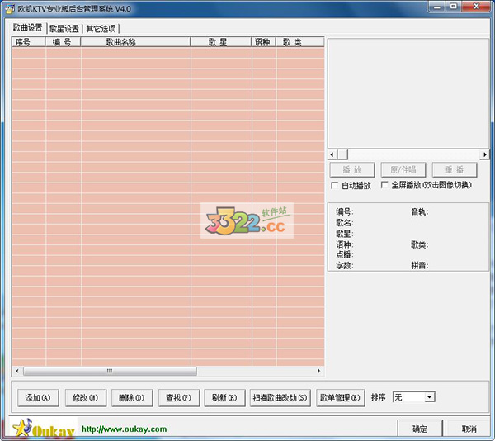Click the 歌曲名称 column header
The height and width of the screenshot is (441, 495).
[x=135, y=42]
